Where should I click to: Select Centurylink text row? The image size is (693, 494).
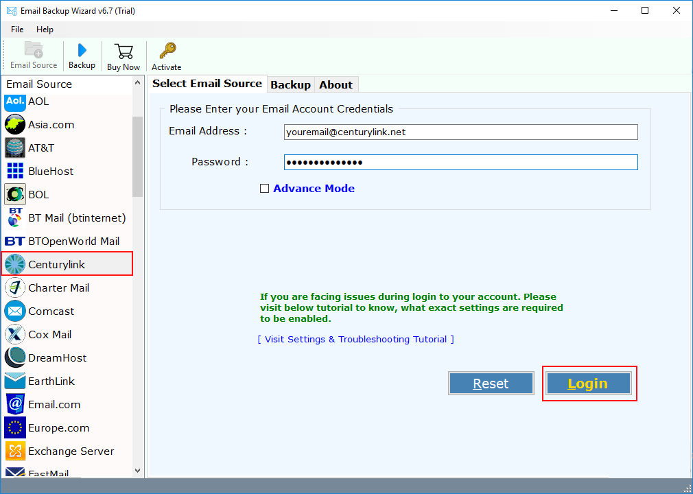pyautogui.click(x=56, y=264)
